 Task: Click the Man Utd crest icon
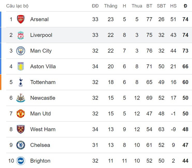pos(21,114)
